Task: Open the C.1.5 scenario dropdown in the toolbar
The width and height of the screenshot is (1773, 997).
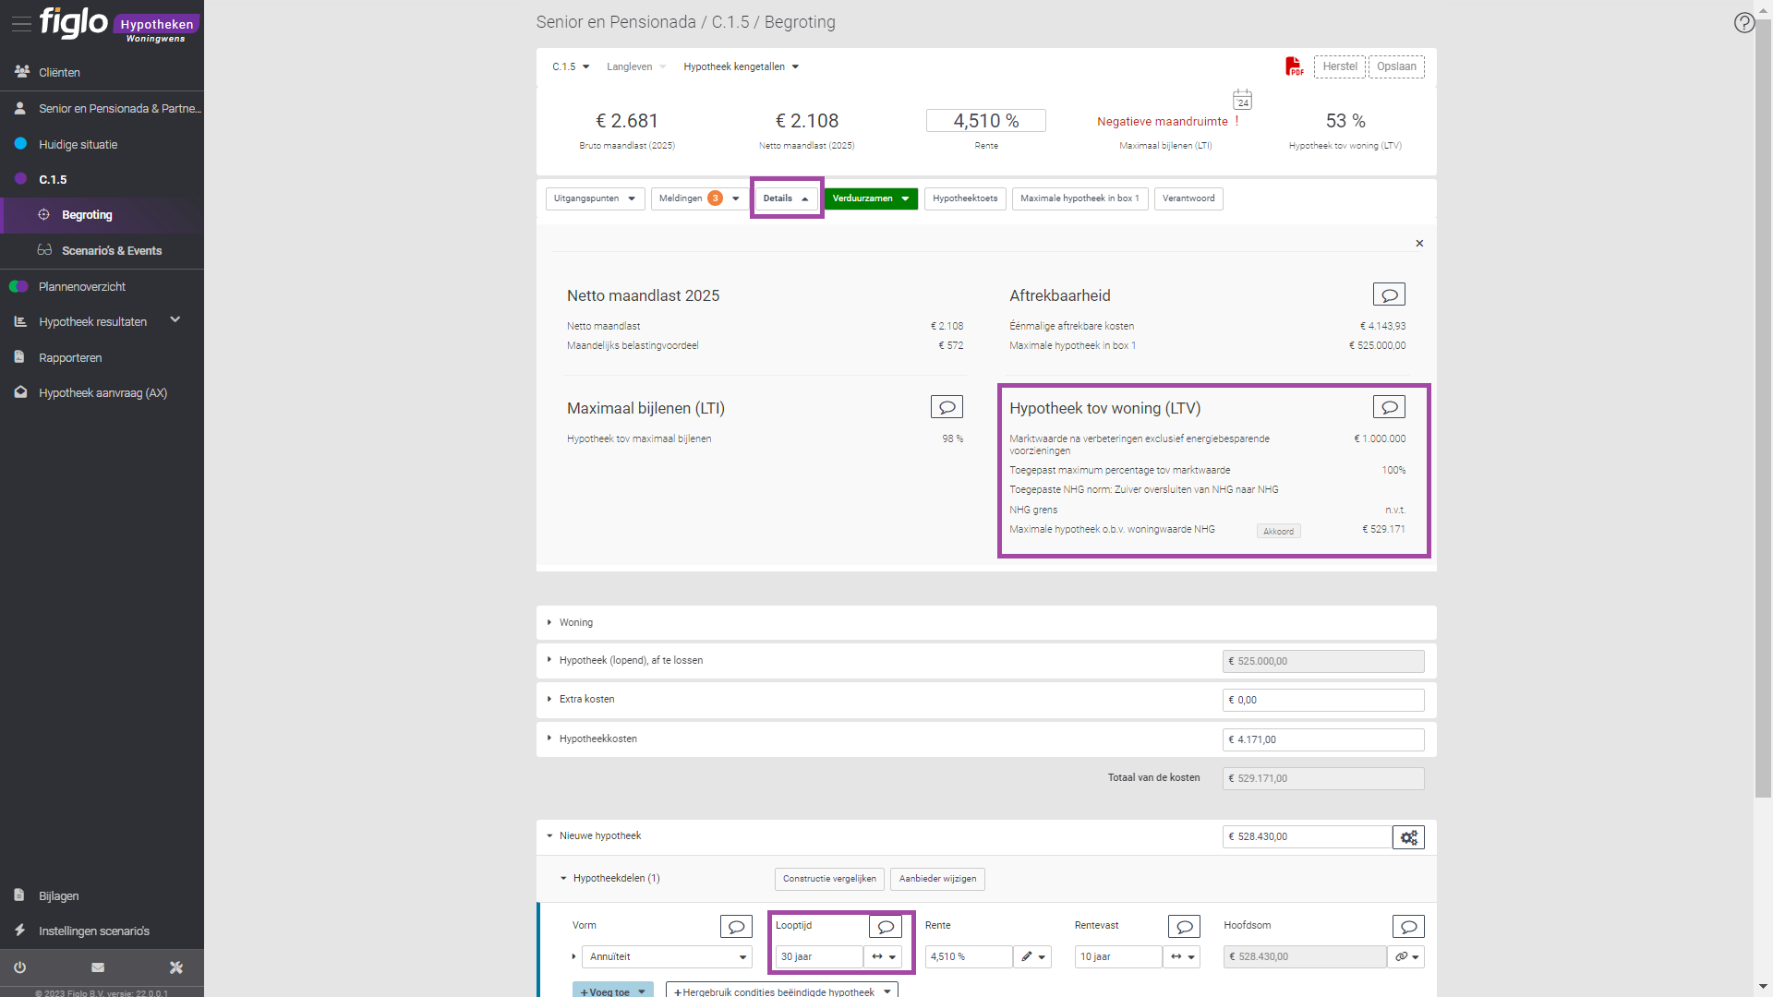Action: point(571,66)
